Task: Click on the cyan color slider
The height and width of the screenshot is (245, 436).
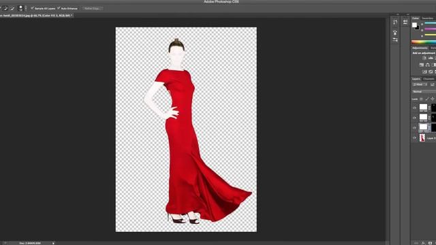Action: [x=430, y=24]
